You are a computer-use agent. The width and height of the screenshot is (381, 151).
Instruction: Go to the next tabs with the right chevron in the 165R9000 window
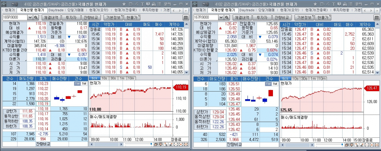pyautogui.click(x=180, y=11)
